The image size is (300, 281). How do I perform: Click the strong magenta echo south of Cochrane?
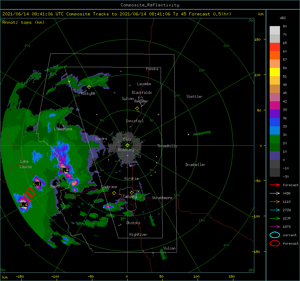pos(108,206)
